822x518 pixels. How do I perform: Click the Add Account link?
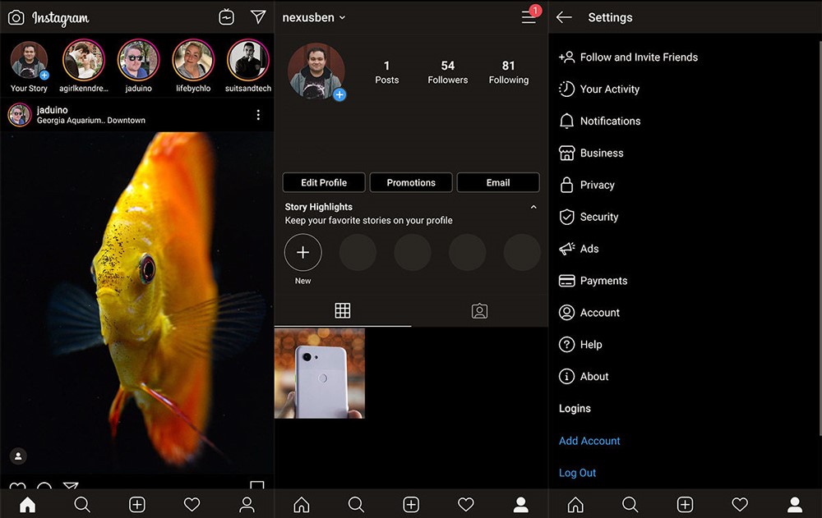pyautogui.click(x=589, y=441)
